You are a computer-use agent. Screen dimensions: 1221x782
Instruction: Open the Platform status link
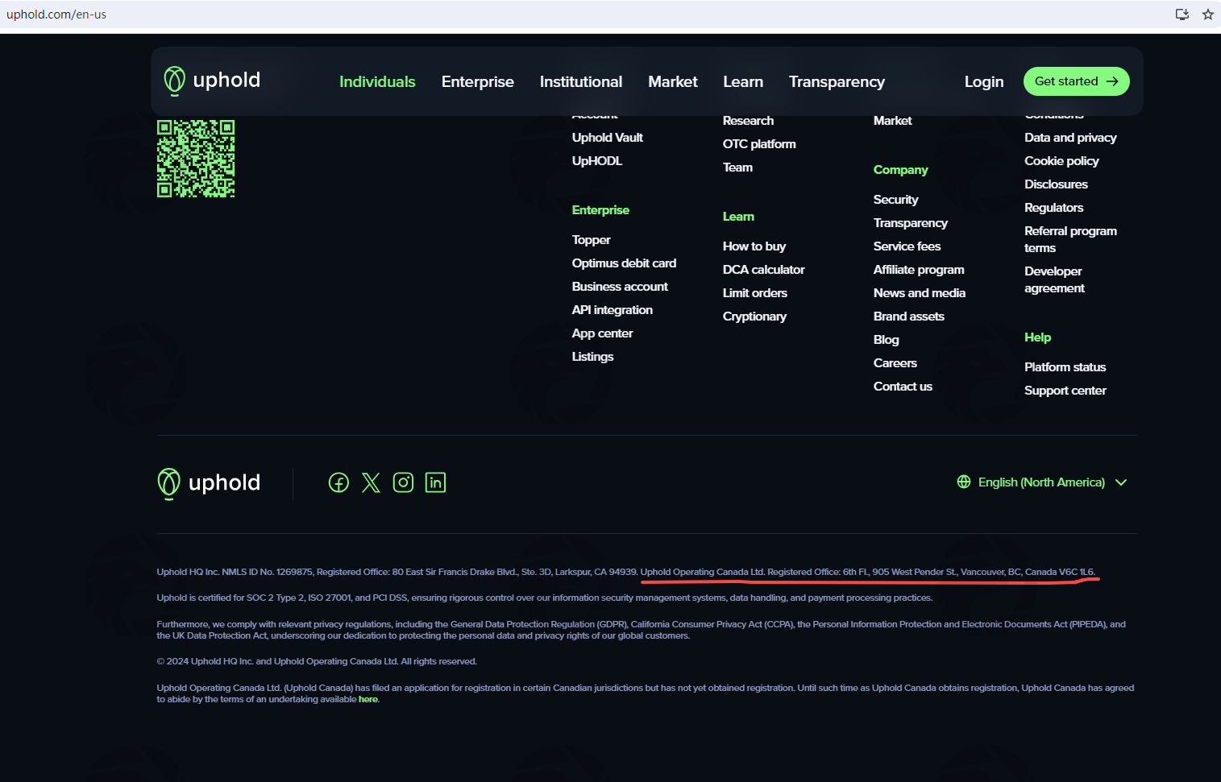point(1065,367)
